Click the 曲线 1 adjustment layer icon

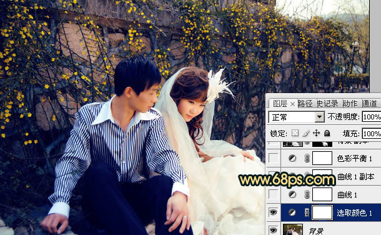(292, 194)
